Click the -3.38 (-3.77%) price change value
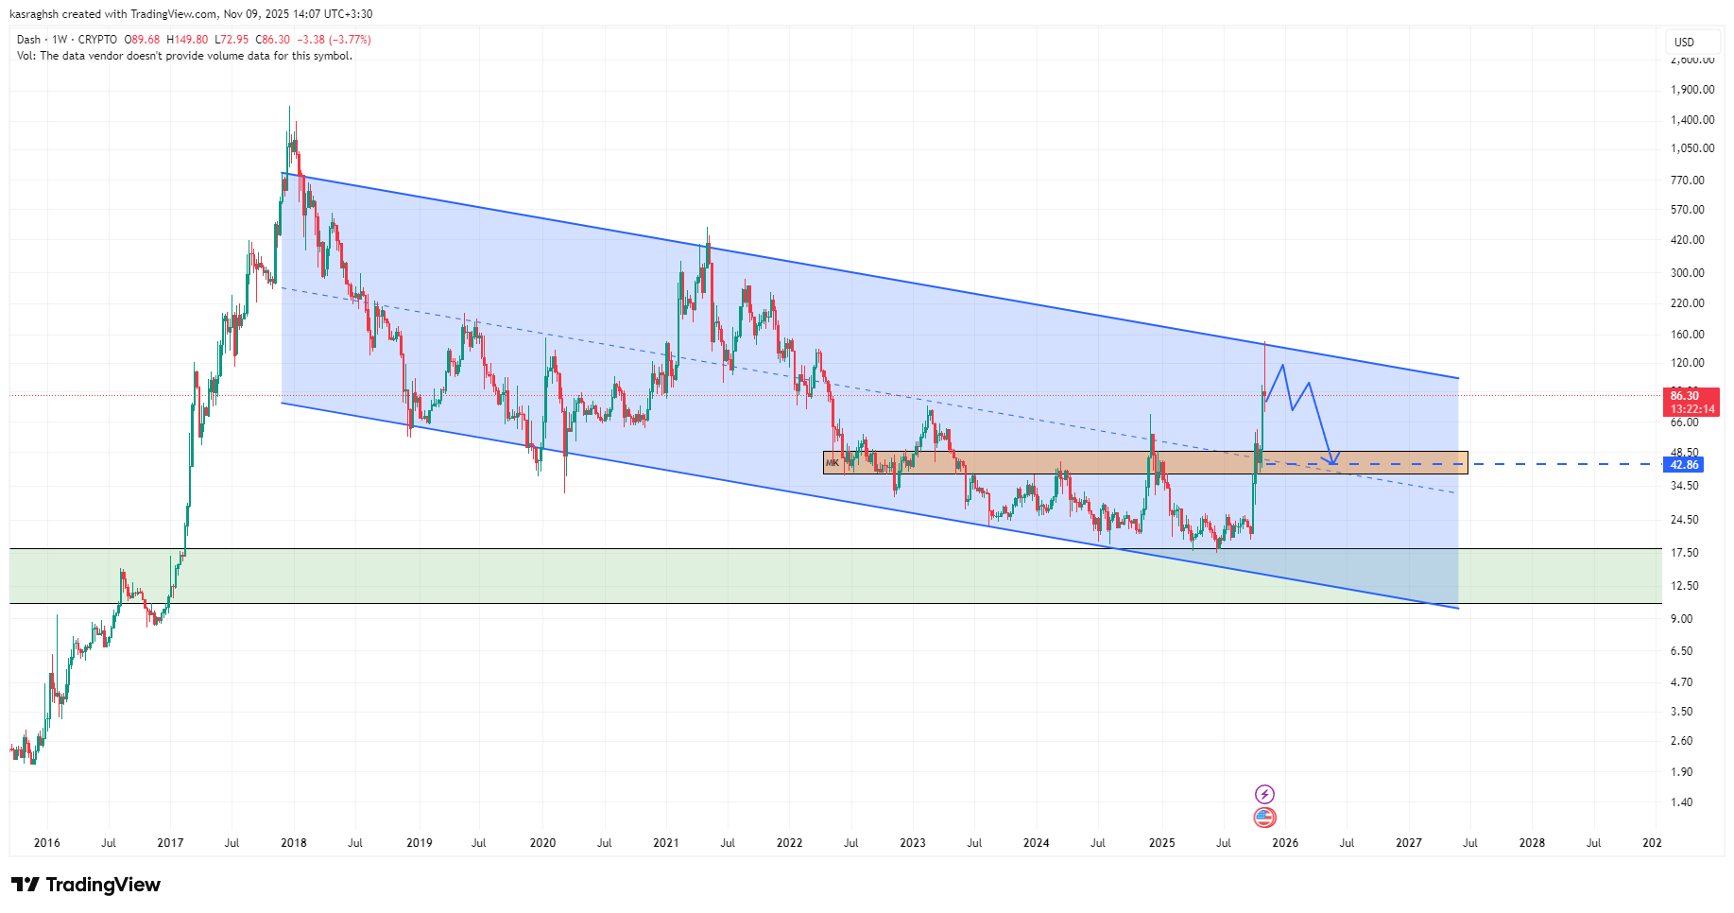1734x913 pixels. point(334,40)
